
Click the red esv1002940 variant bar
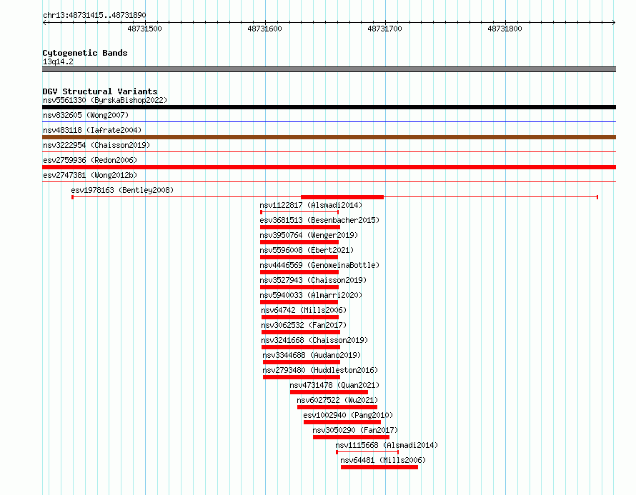pyautogui.click(x=342, y=422)
